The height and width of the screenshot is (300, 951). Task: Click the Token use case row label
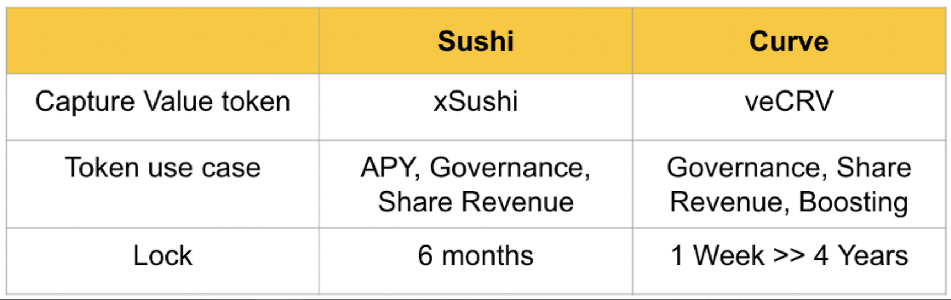click(x=162, y=168)
